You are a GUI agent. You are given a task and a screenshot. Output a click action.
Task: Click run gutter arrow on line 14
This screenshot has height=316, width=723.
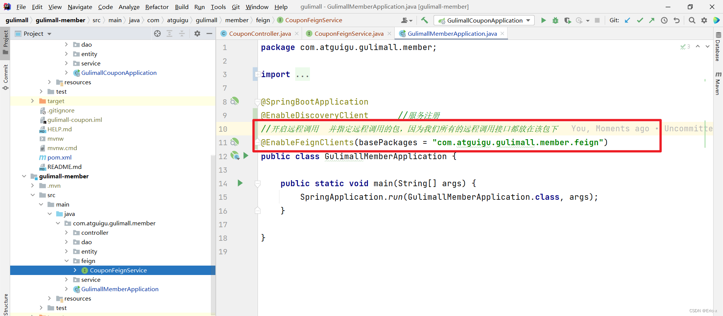(240, 183)
